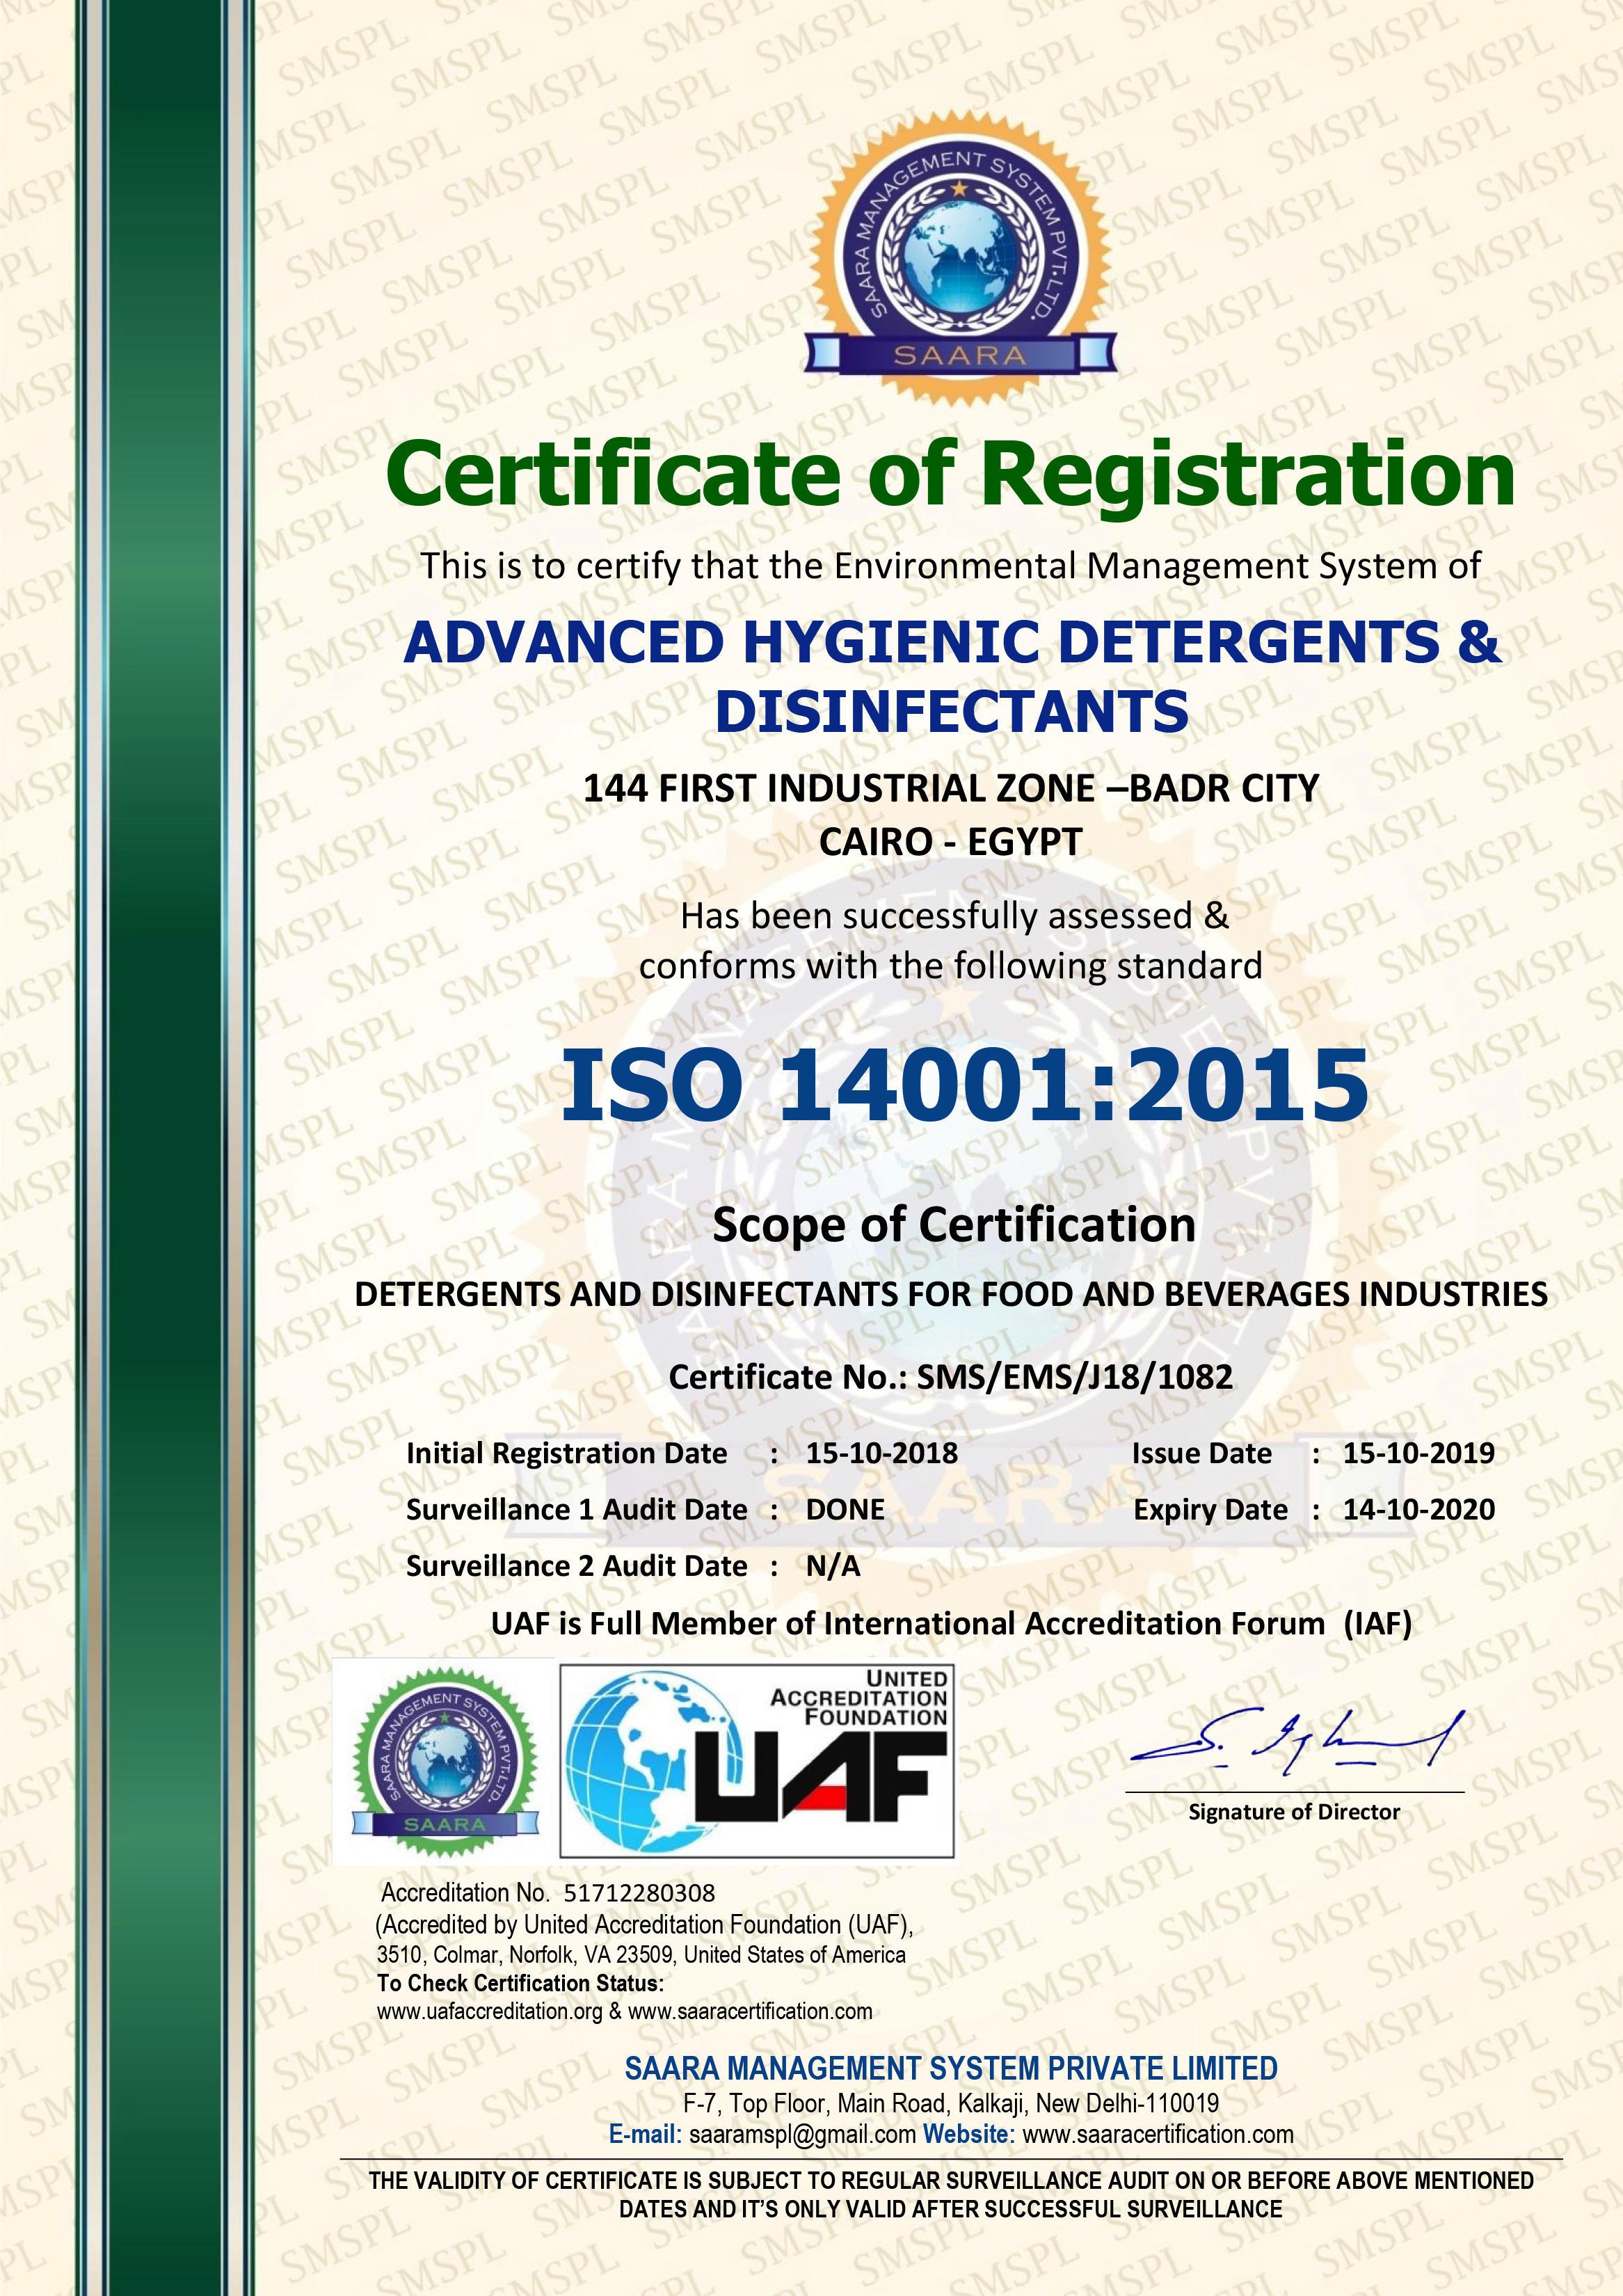Click the 'conforms with the following standard' line
1623x2296 pixels.
[x=950, y=966]
